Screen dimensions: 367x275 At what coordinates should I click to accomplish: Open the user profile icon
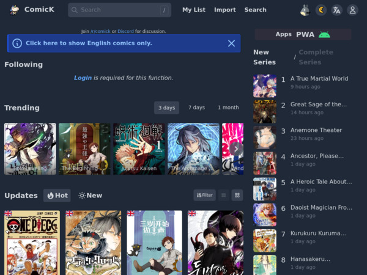click(x=352, y=10)
